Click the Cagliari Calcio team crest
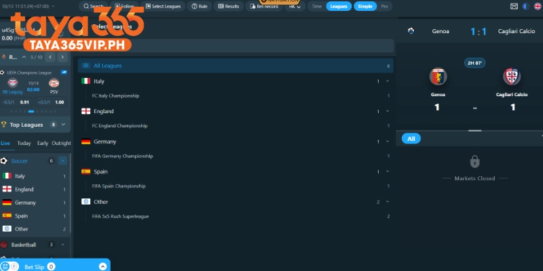Image resolution: width=543 pixels, height=271 pixels. (512, 77)
